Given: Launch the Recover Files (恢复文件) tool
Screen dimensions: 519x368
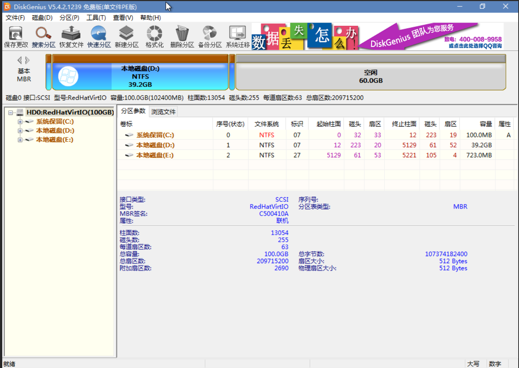Looking at the screenshot, I should tap(71, 37).
